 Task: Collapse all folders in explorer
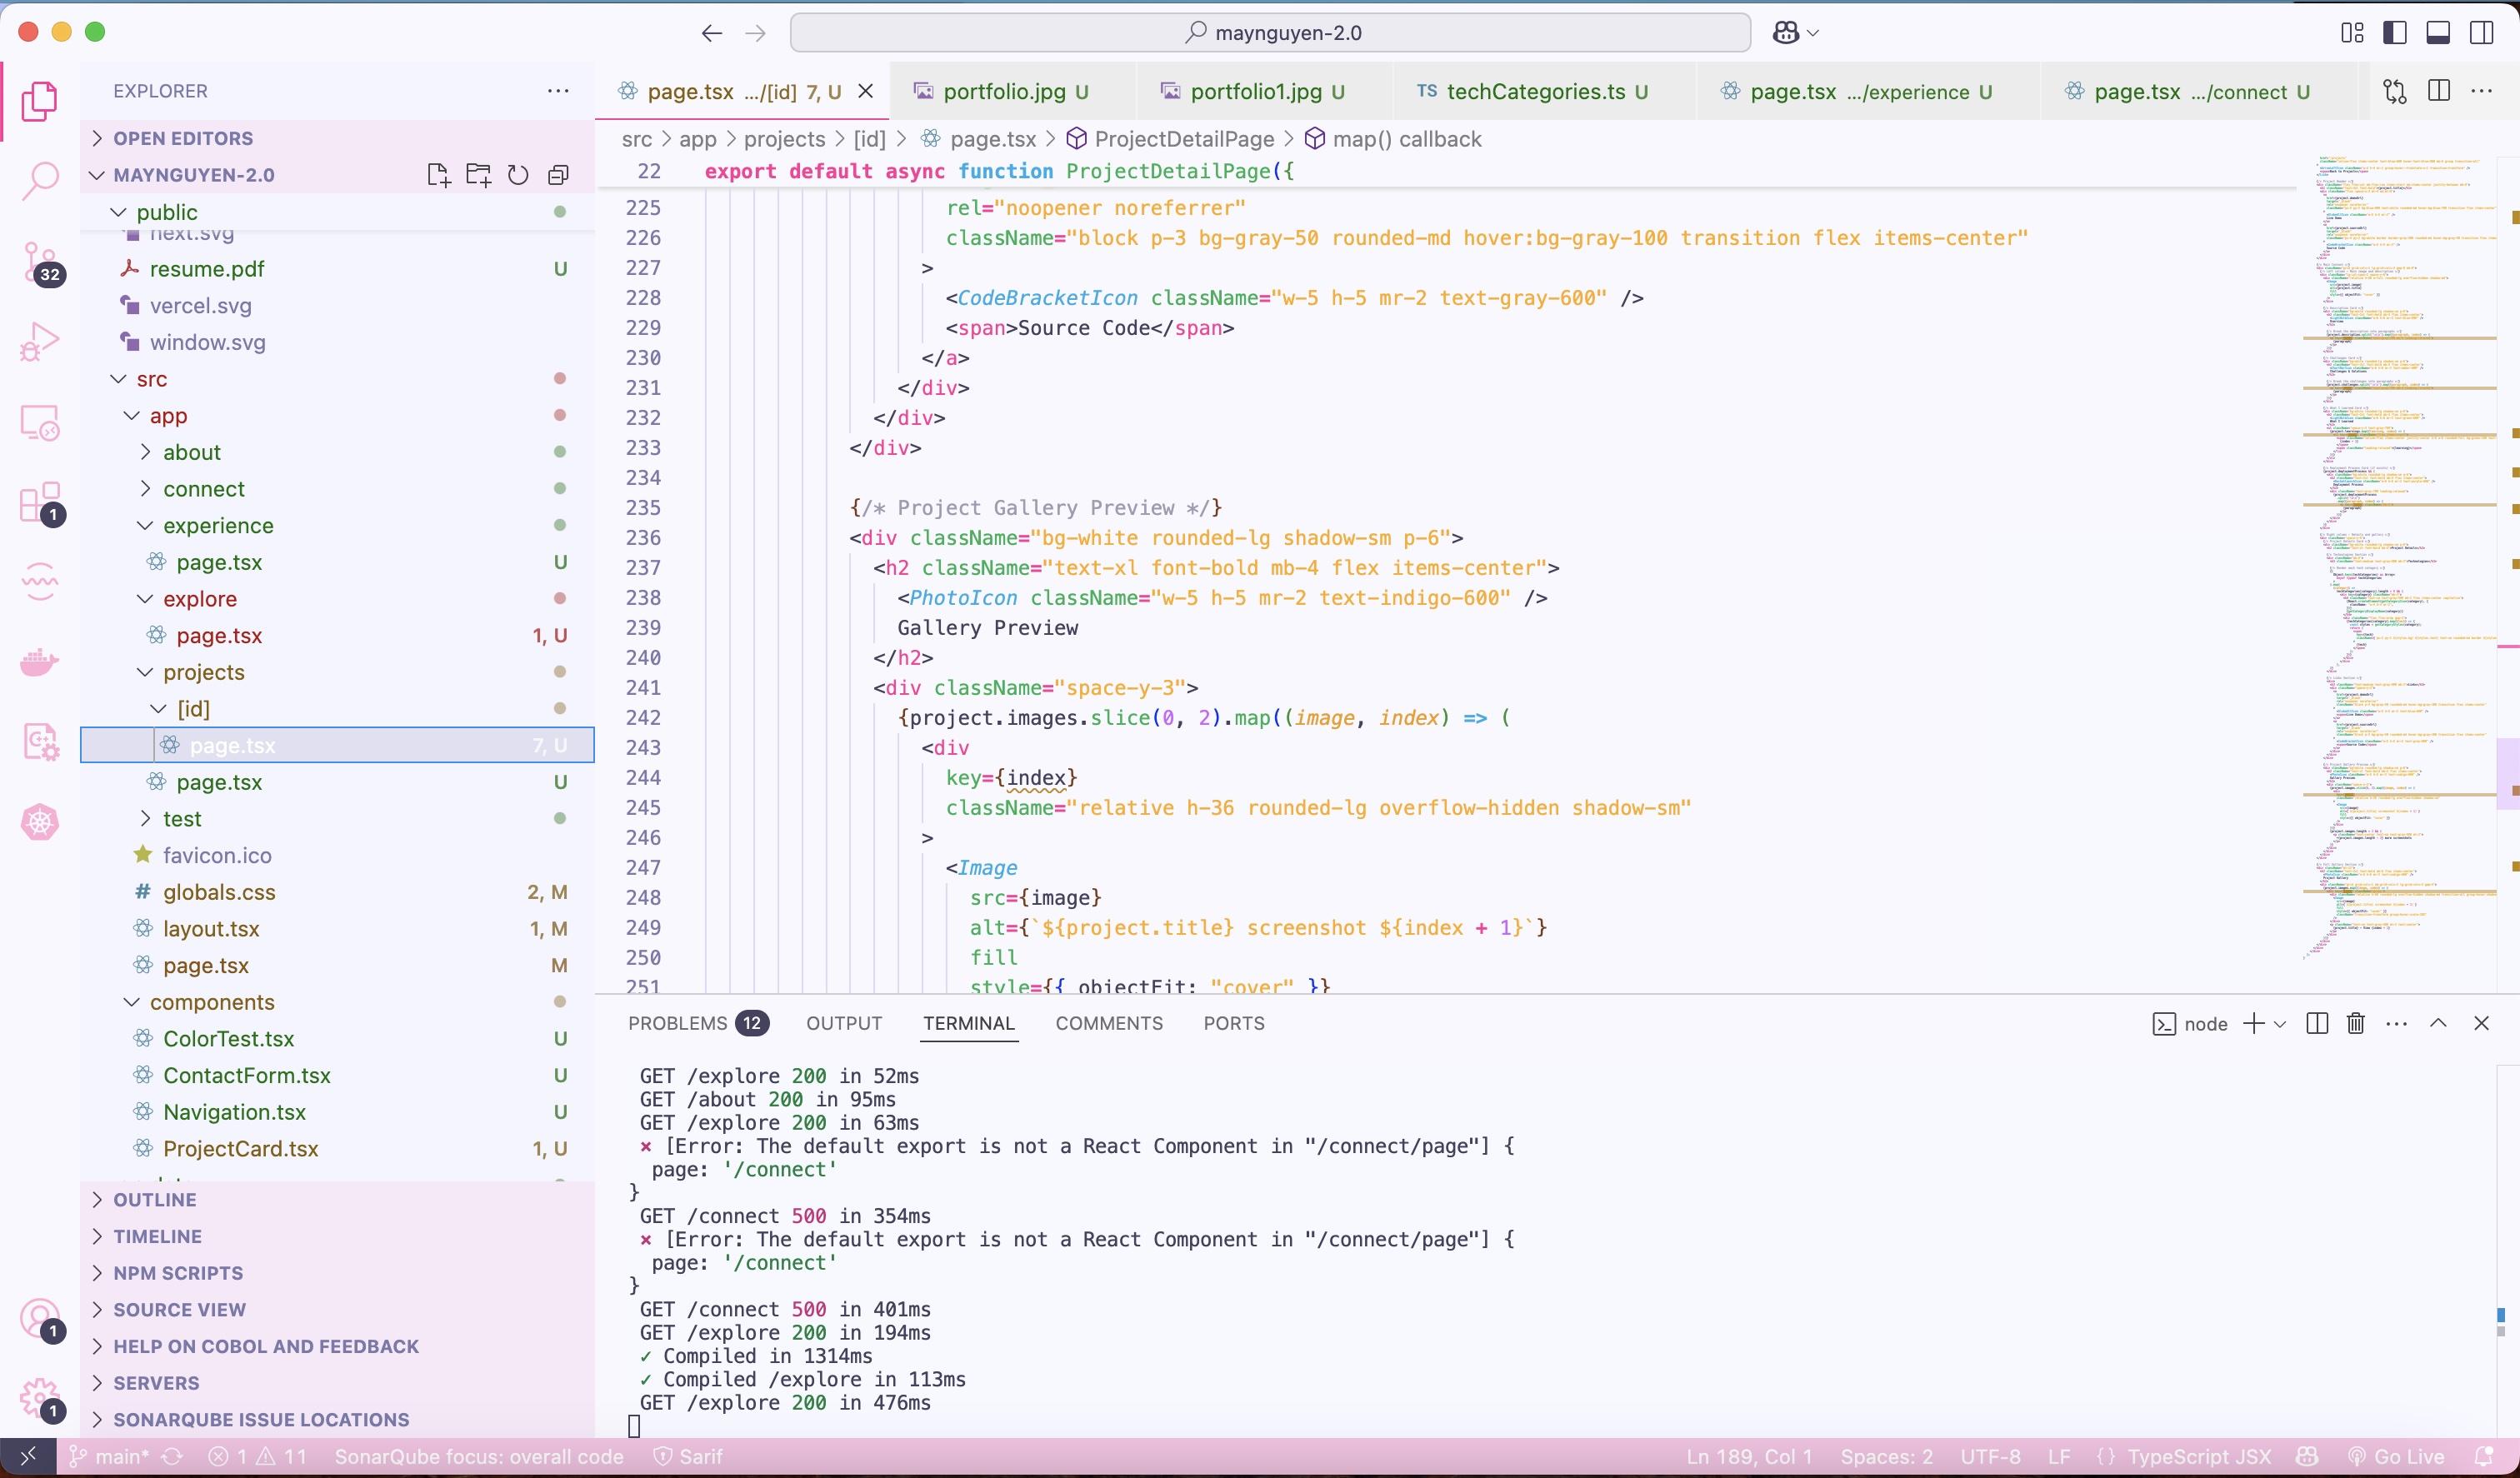pos(558,175)
